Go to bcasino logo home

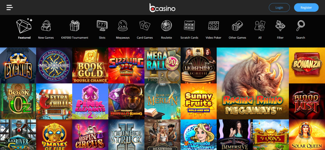(x=162, y=8)
